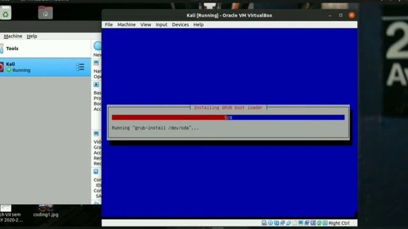Maximize the Kali VirtualBox window
Image resolution: width=408 pixels, height=229 pixels.
[x=340, y=15]
